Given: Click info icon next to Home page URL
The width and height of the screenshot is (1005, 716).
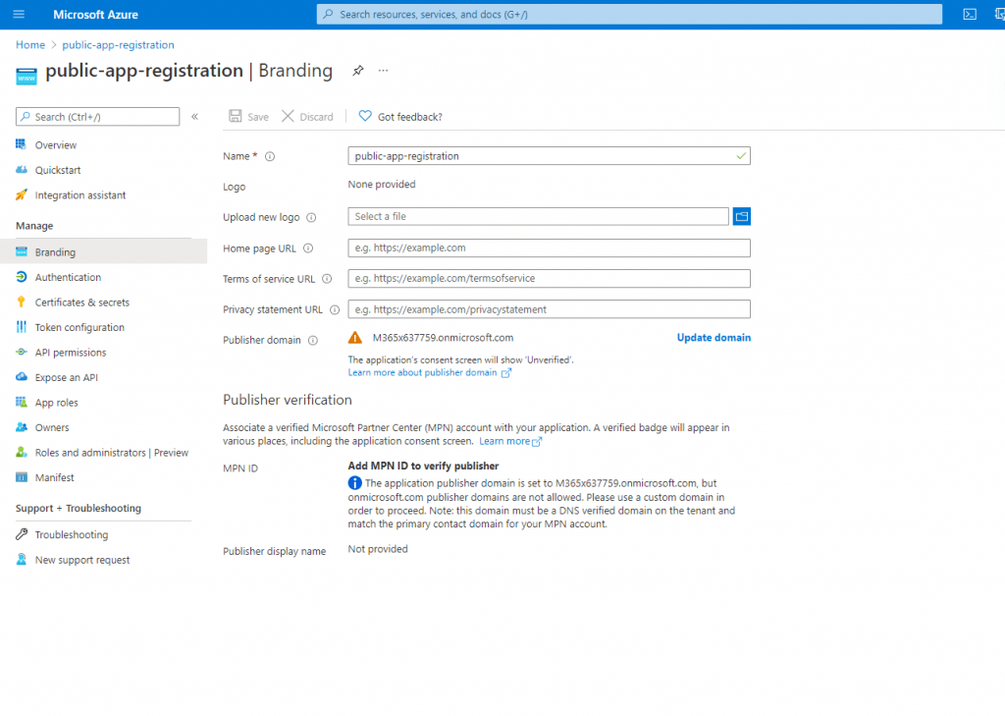Looking at the screenshot, I should [x=308, y=248].
